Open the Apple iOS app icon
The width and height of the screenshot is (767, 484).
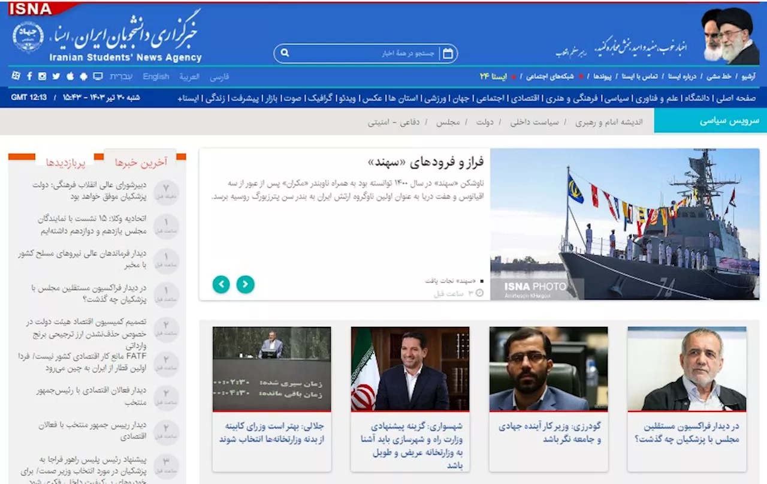tap(70, 76)
